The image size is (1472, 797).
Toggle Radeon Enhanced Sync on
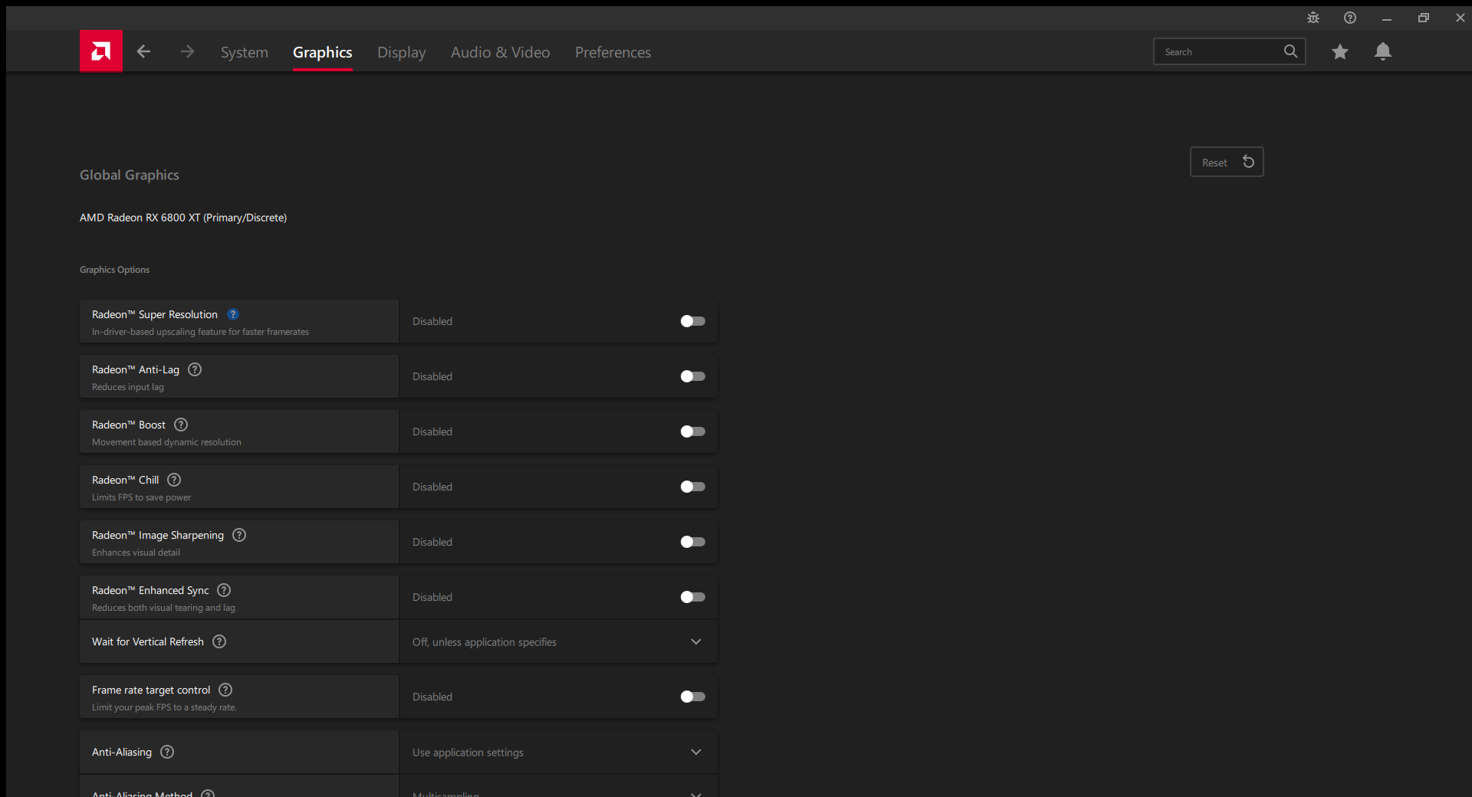pos(693,597)
